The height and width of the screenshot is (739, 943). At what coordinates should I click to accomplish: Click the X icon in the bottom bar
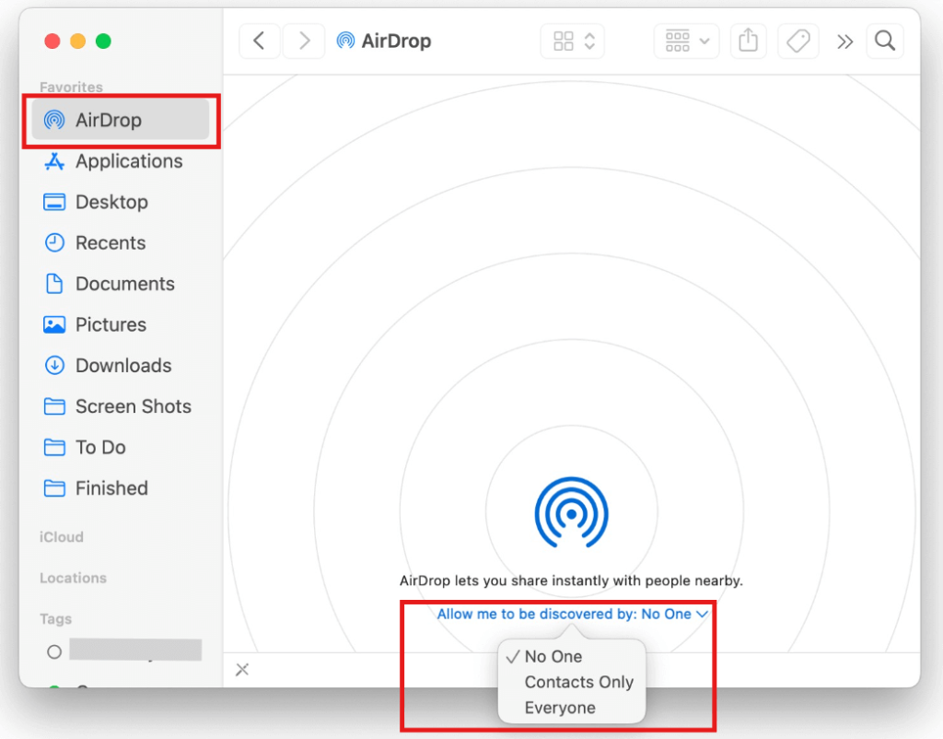[242, 670]
